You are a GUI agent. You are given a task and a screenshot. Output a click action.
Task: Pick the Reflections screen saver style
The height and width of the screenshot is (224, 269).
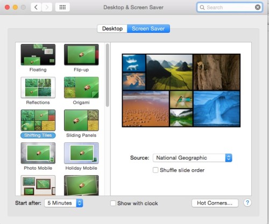click(38, 88)
